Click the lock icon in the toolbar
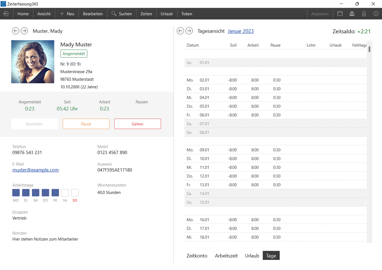The width and height of the screenshot is (382, 270). pos(364,14)
